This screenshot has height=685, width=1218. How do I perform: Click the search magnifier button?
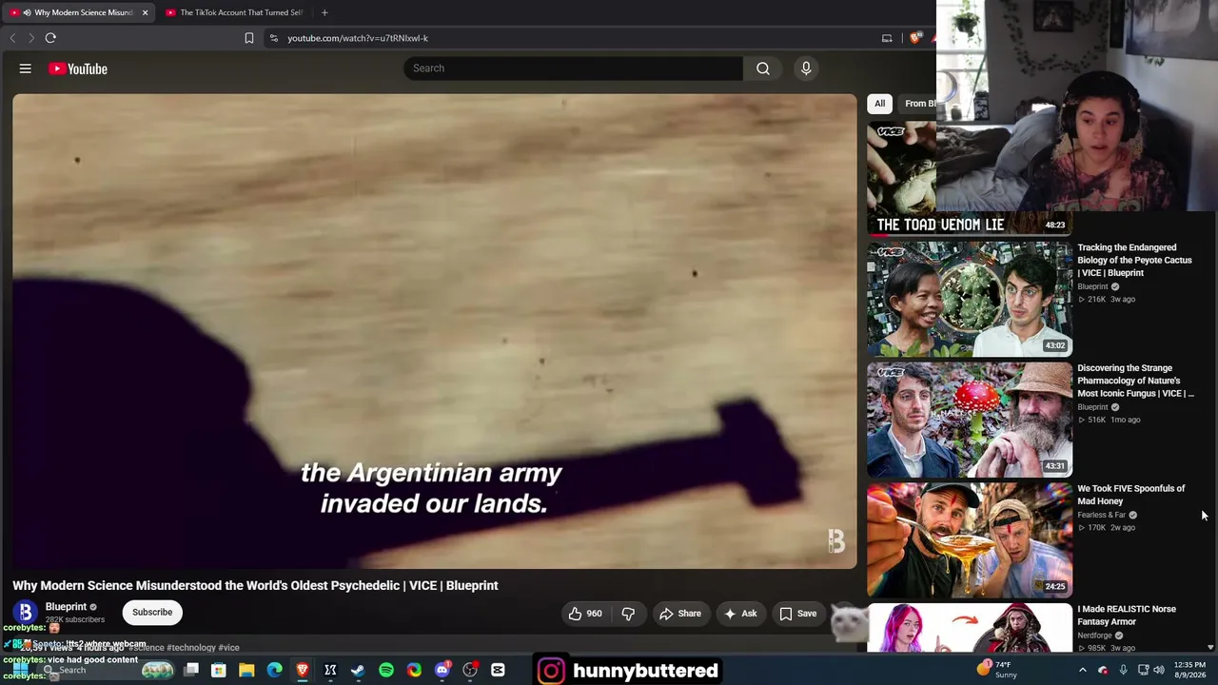(763, 68)
